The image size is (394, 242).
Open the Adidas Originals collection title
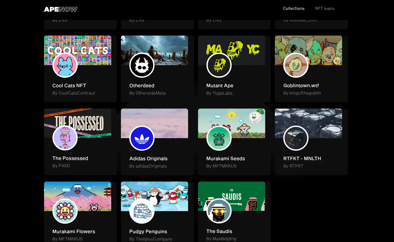(x=148, y=159)
